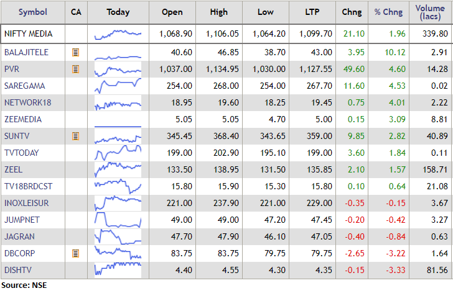
Task: Open the JAGRAN stock symbol
Action: 19,236
